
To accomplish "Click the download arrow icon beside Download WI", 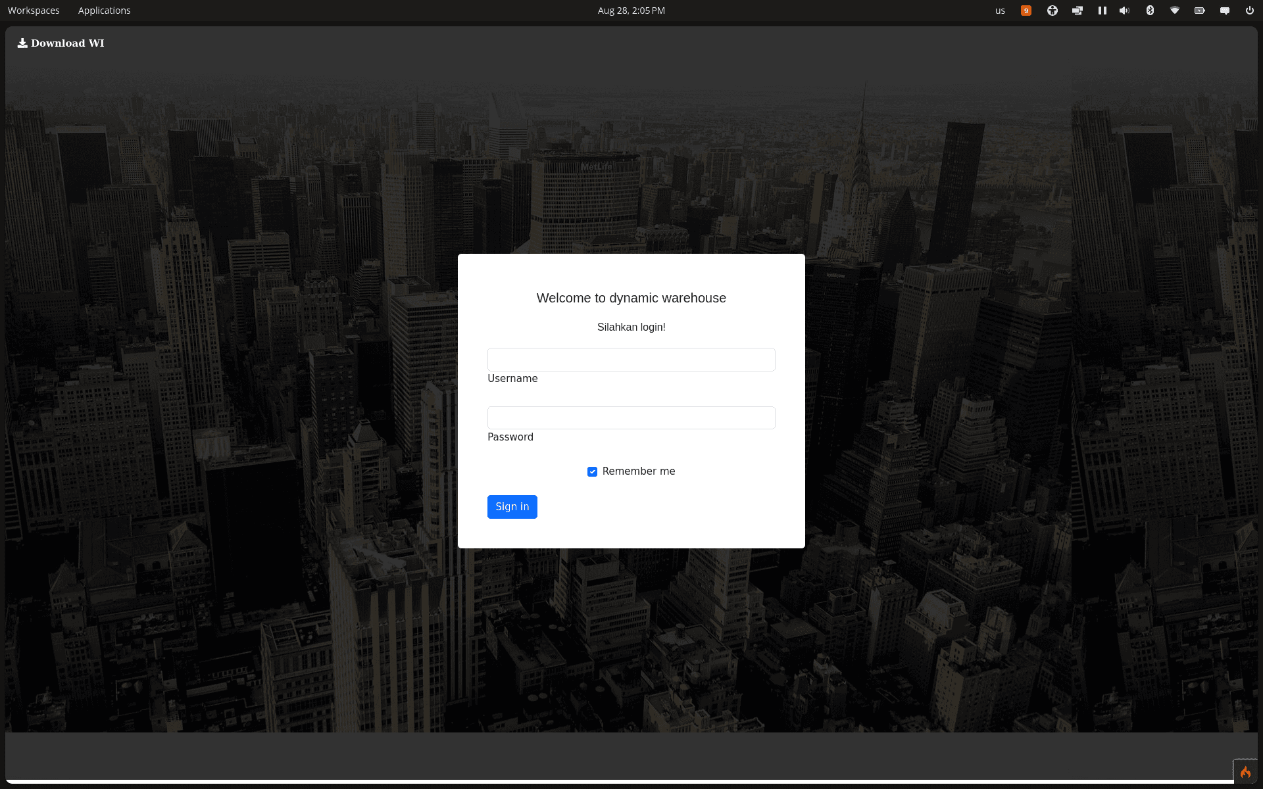I will (22, 43).
